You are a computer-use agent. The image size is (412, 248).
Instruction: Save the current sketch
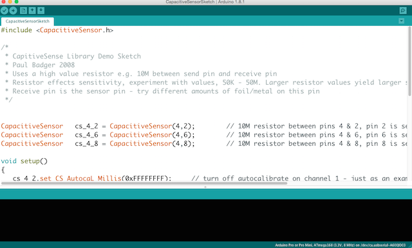(x=41, y=10)
